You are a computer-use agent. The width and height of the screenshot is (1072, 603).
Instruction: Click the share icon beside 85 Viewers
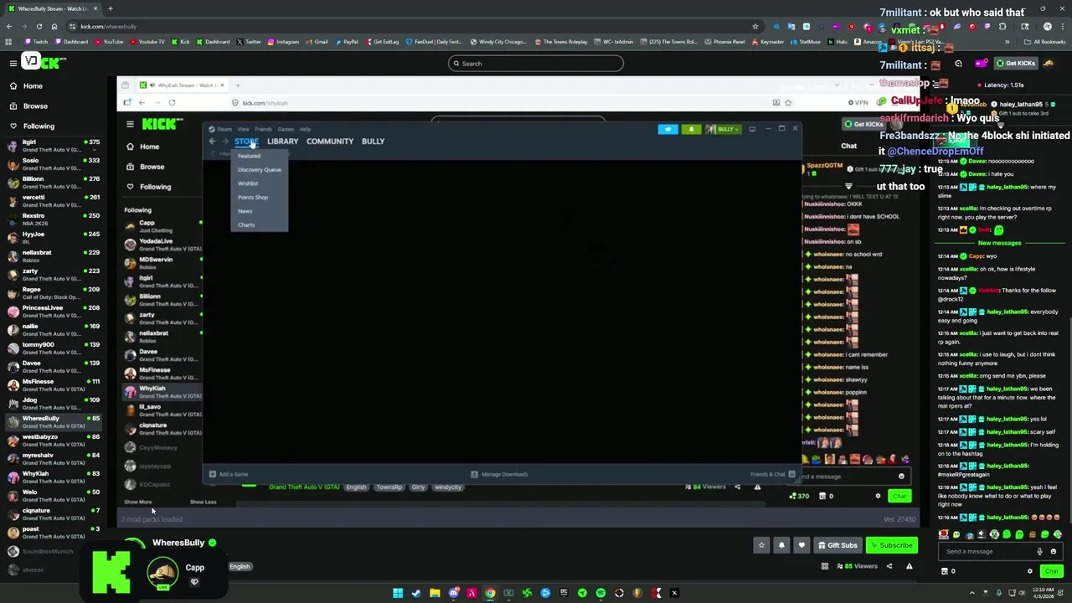click(x=889, y=566)
